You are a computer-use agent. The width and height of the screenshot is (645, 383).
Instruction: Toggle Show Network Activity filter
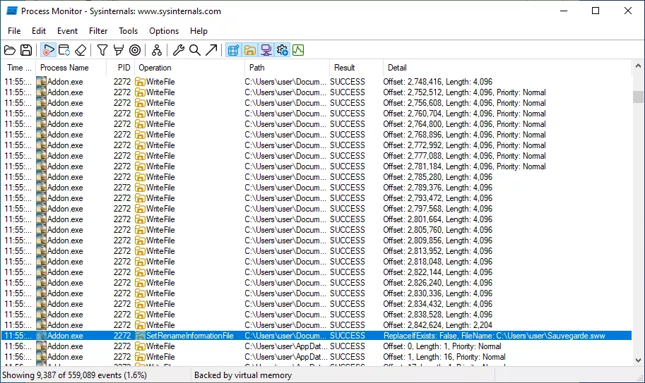(266, 50)
